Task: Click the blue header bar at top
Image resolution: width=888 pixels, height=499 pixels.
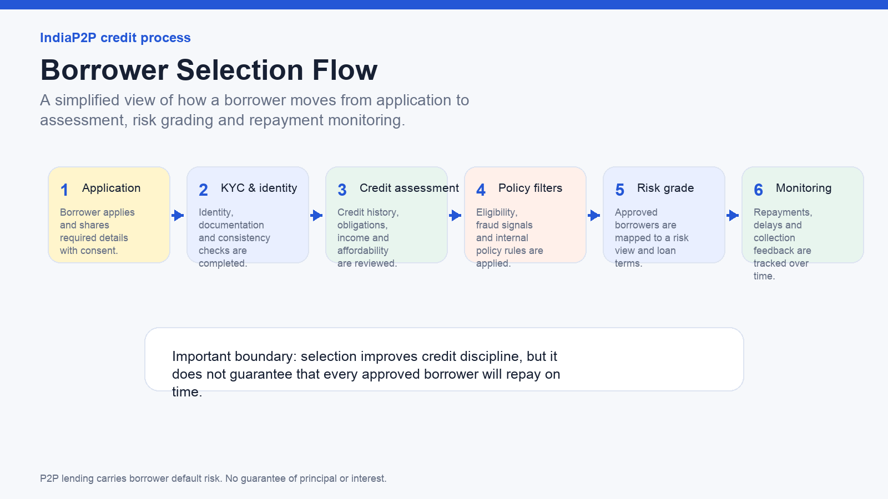Action: 444,4
